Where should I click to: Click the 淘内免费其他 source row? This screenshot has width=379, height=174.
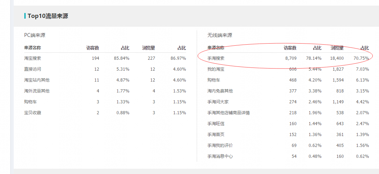click(220, 91)
